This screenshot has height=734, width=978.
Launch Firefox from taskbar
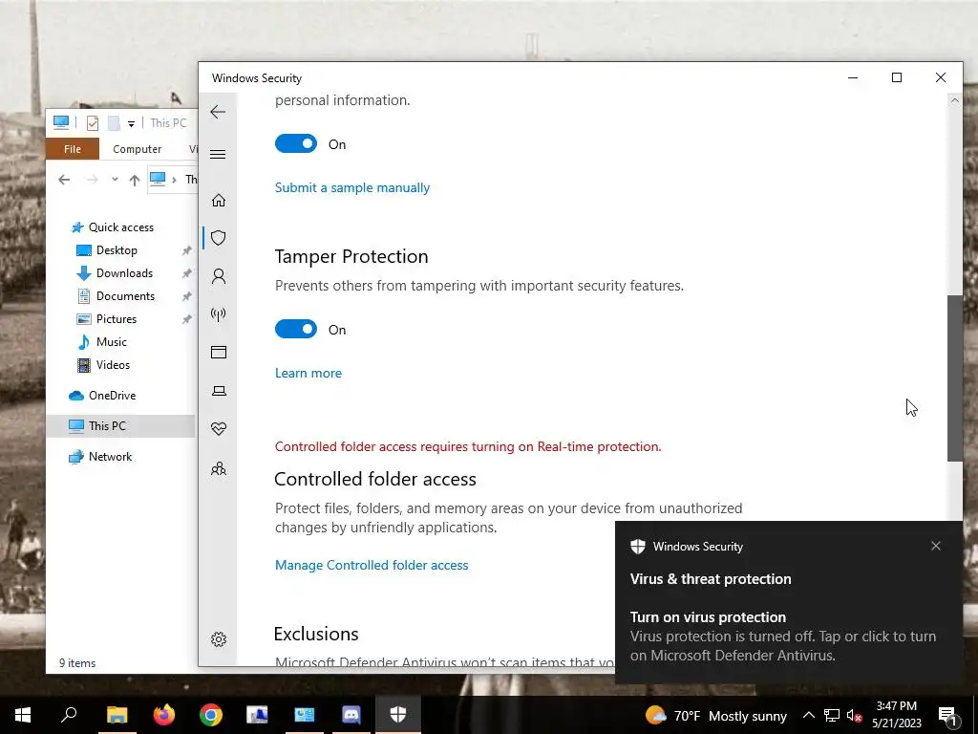[164, 715]
